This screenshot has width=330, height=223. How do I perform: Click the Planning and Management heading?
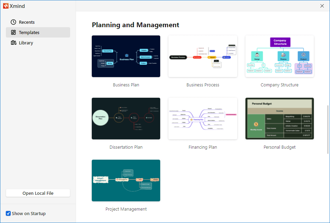pos(135,25)
